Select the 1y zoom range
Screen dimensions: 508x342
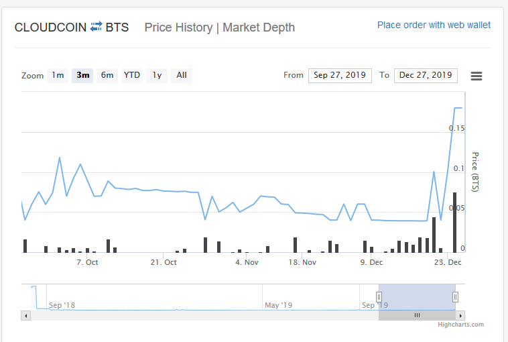pos(157,75)
